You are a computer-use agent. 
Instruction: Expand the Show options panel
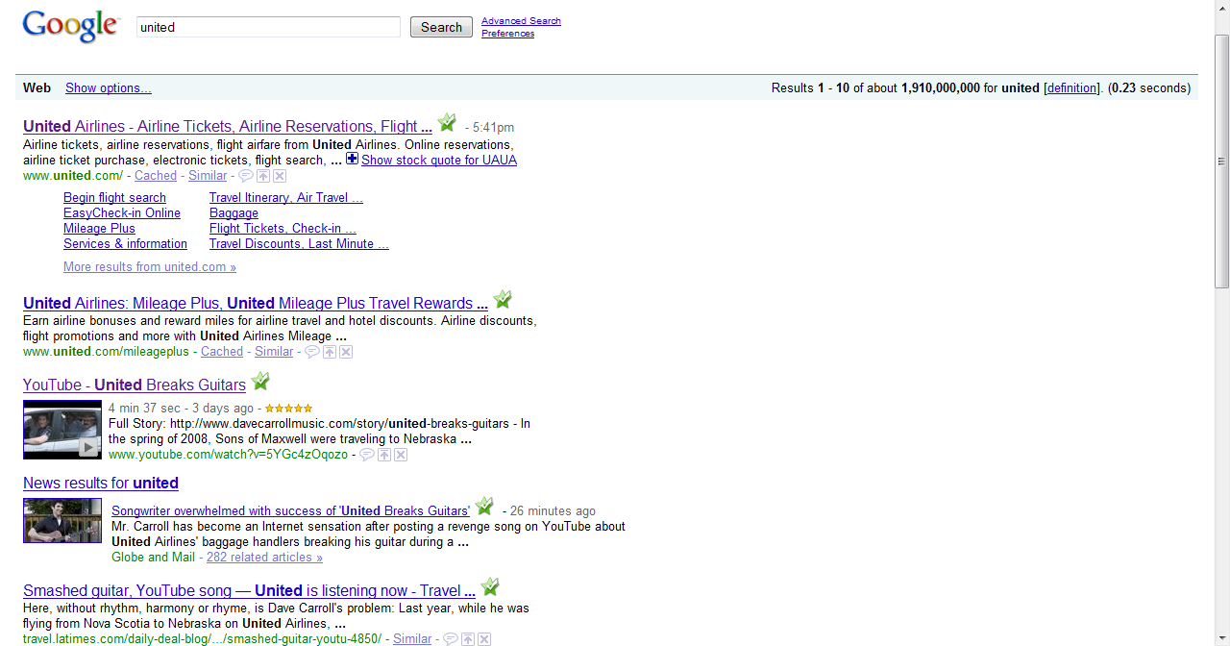click(109, 88)
